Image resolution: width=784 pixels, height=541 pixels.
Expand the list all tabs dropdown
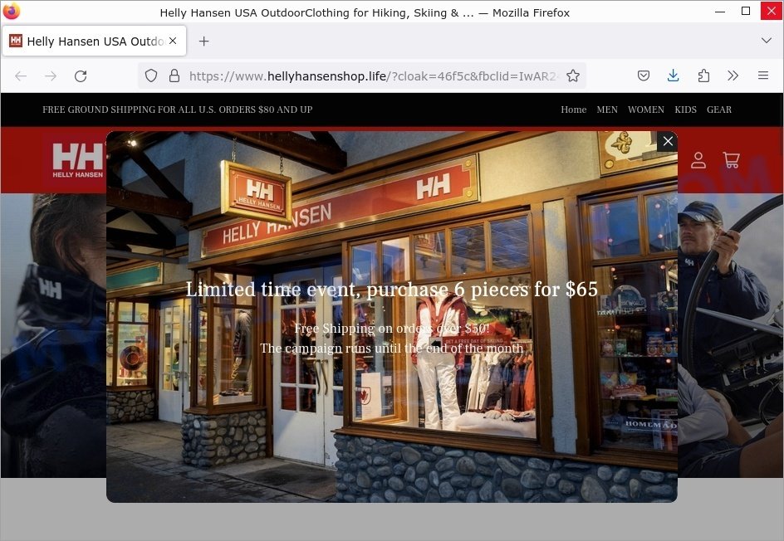click(766, 41)
